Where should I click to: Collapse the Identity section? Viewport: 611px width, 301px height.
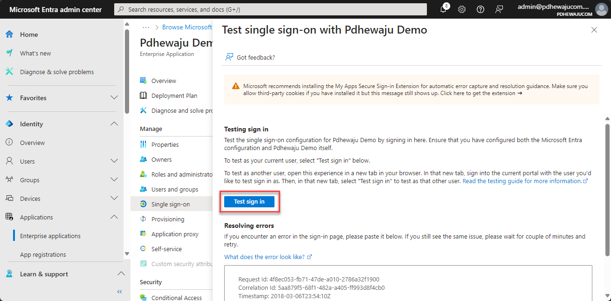pos(114,124)
